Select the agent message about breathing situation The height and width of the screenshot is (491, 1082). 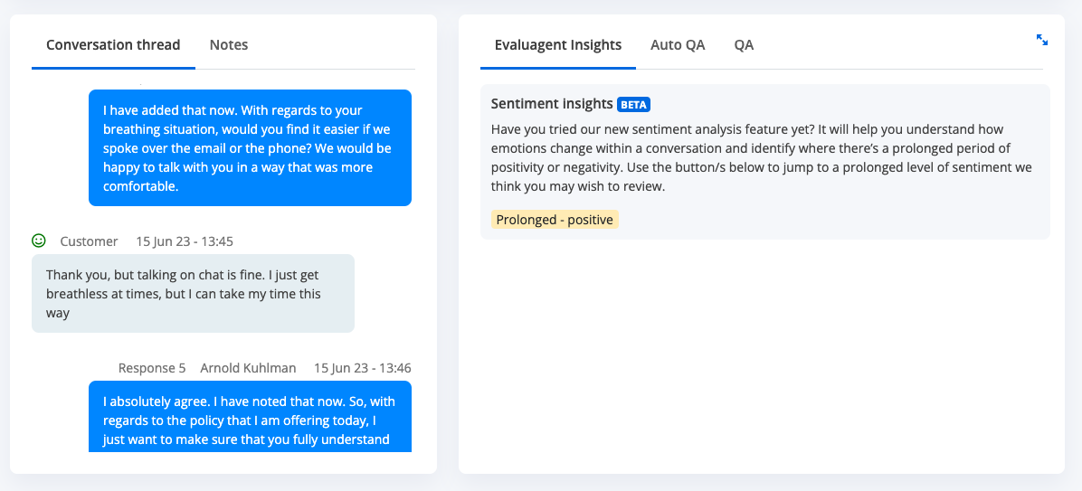coord(250,147)
